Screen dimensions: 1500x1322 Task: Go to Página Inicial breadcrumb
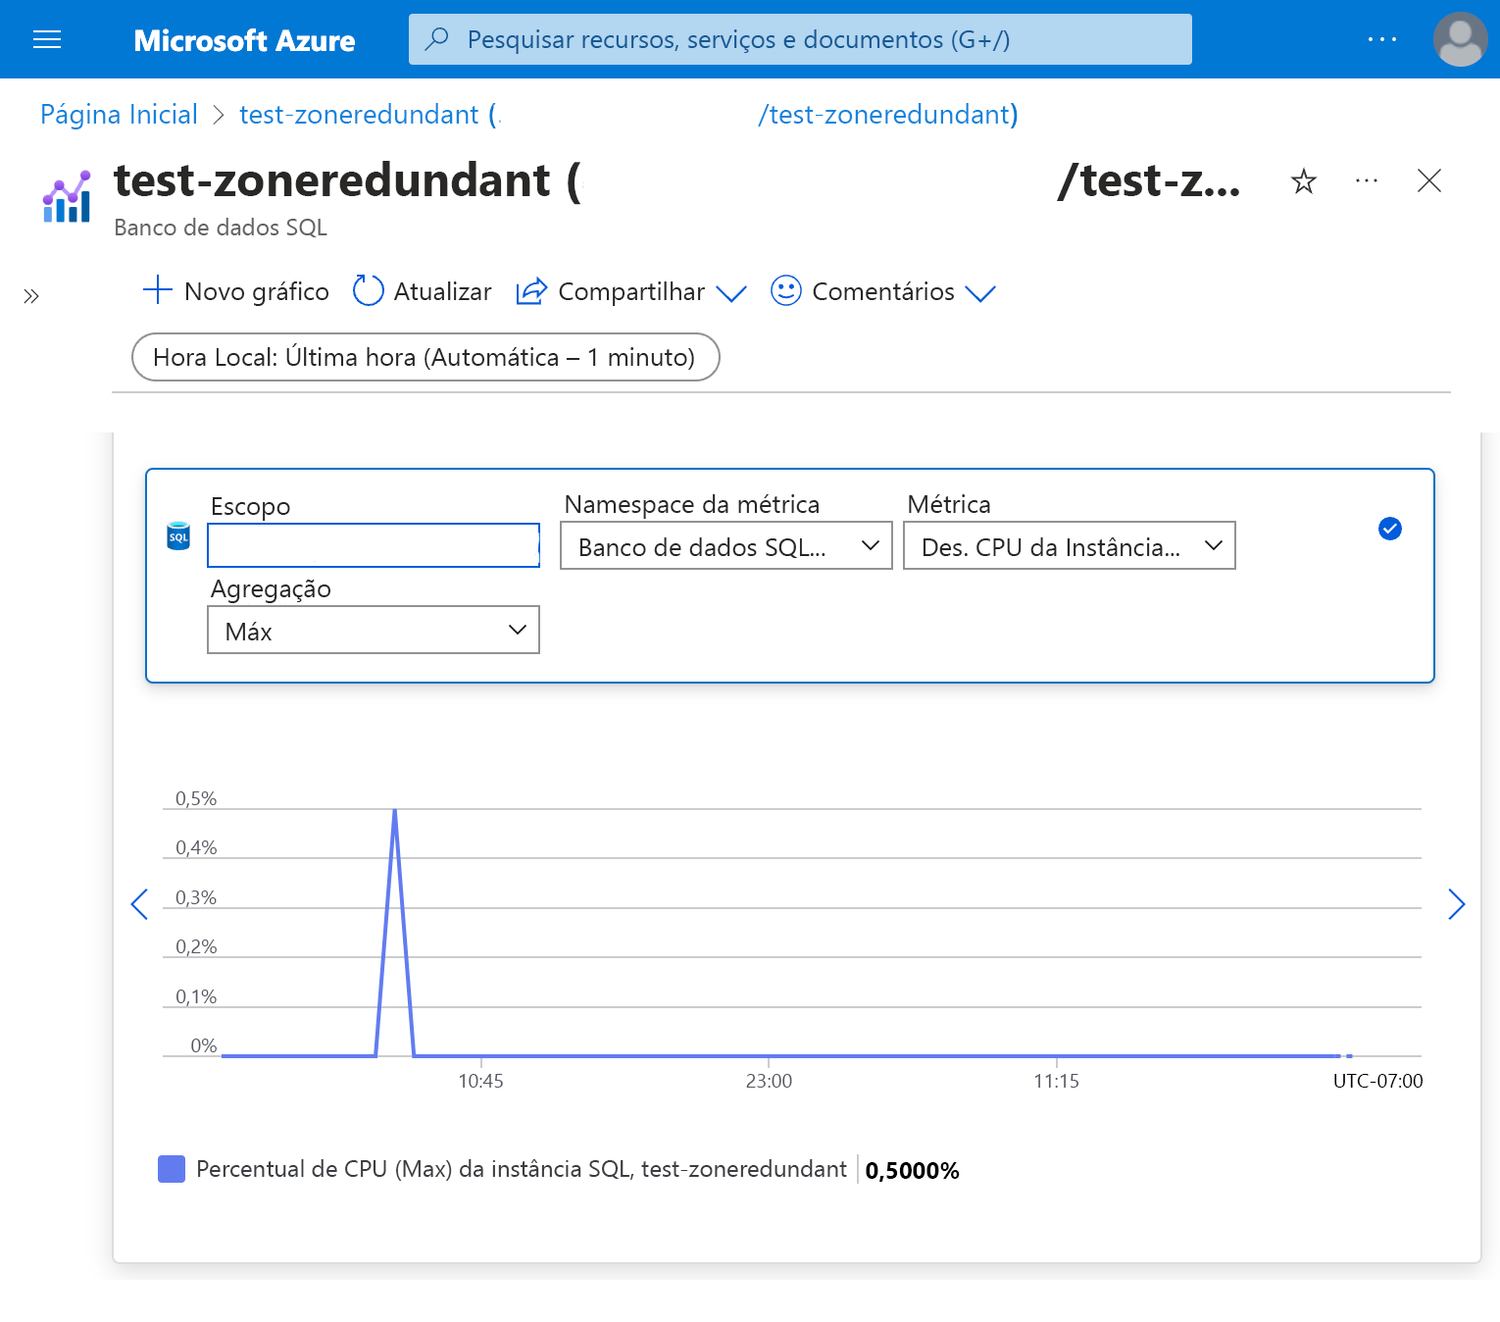coord(119,115)
